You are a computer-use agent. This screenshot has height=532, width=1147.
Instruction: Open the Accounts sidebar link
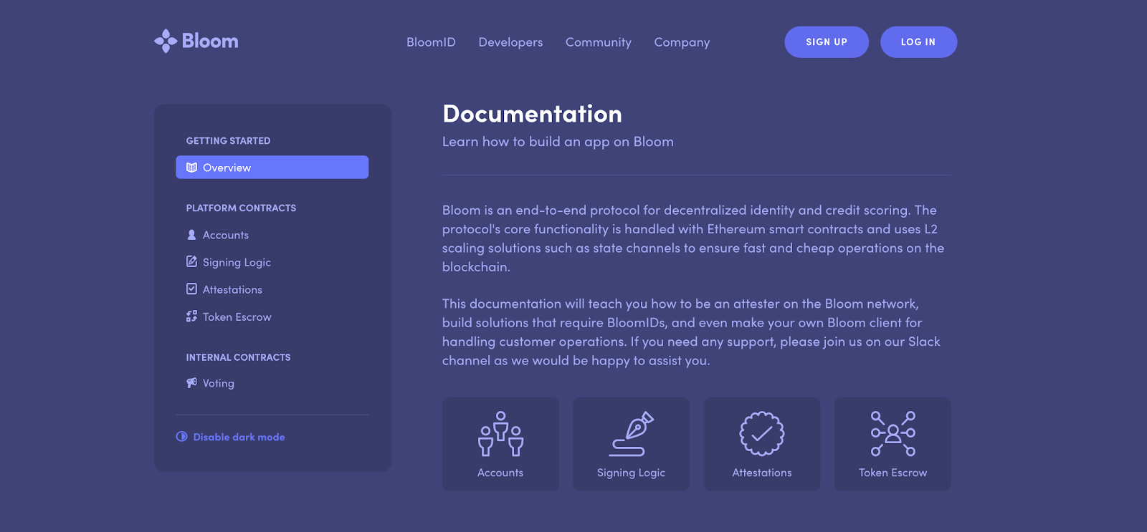225,235
